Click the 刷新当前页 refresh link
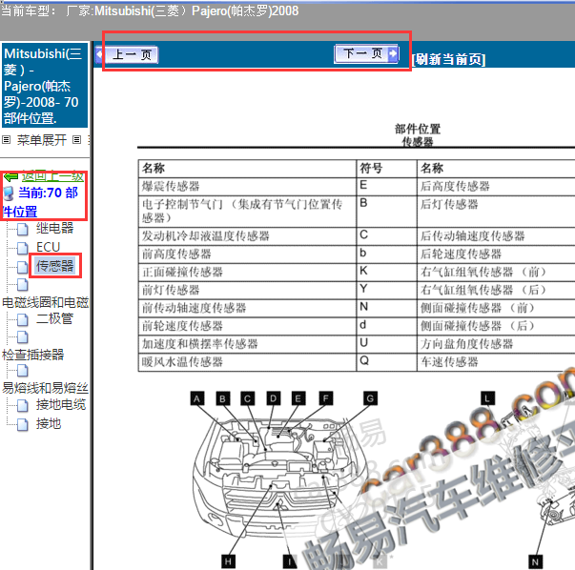This screenshot has width=575, height=570. pyautogui.click(x=448, y=59)
